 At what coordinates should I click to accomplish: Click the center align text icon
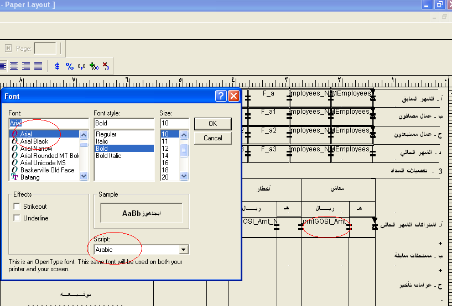coord(14,66)
